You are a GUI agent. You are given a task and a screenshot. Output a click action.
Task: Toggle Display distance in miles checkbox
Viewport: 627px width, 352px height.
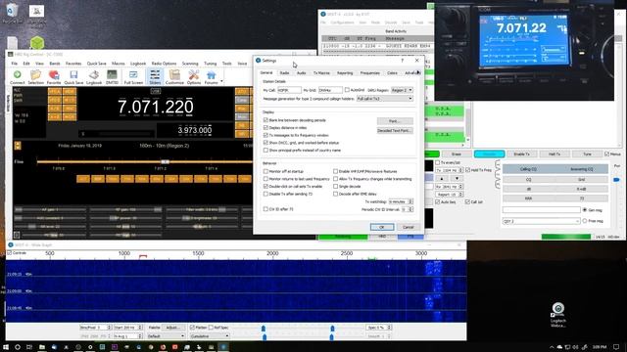(x=265, y=128)
